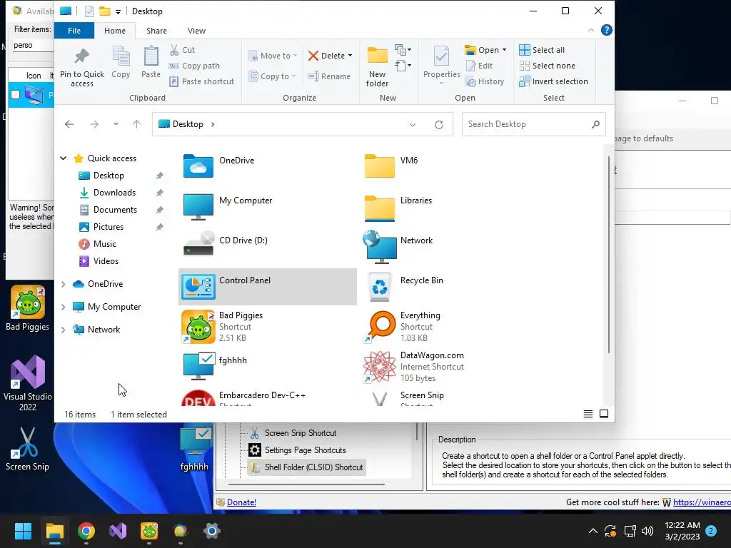
Task: Open the Delete dropdown arrow
Action: (x=350, y=56)
